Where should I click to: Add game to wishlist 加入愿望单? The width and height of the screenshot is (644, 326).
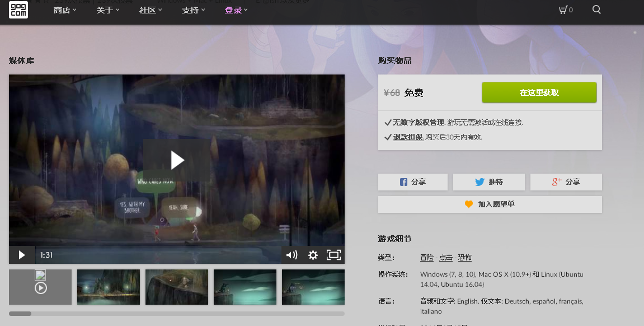[x=490, y=204]
